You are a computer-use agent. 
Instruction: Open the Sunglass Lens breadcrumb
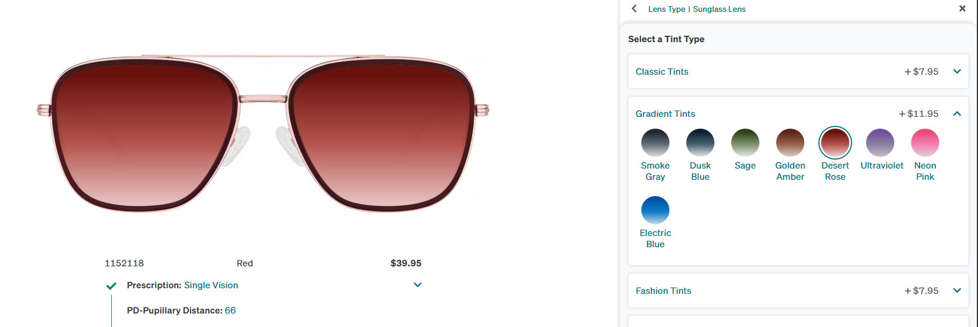click(x=719, y=9)
